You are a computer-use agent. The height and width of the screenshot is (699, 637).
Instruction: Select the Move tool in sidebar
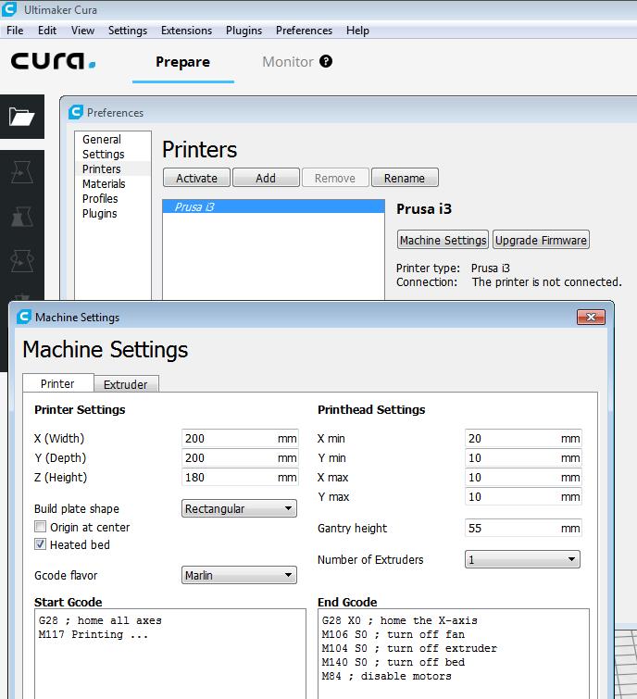pyautogui.click(x=21, y=172)
